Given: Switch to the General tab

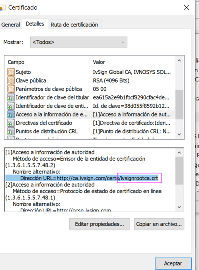Looking at the screenshot, I should [11, 25].
